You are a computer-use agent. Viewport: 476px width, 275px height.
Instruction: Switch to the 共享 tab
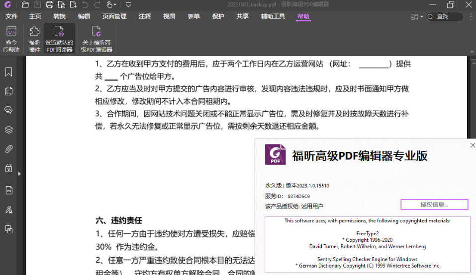tap(243, 16)
